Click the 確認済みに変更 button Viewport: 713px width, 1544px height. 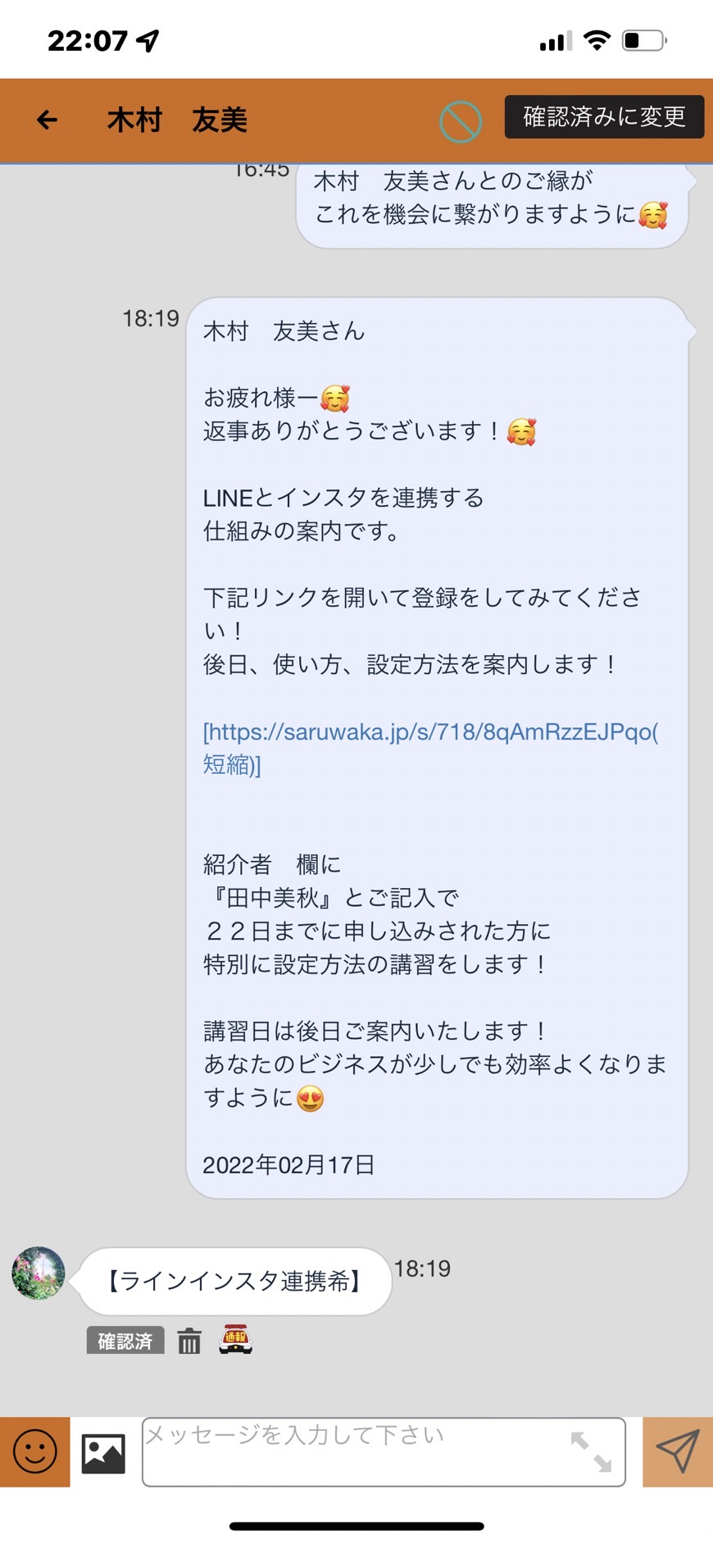604,116
